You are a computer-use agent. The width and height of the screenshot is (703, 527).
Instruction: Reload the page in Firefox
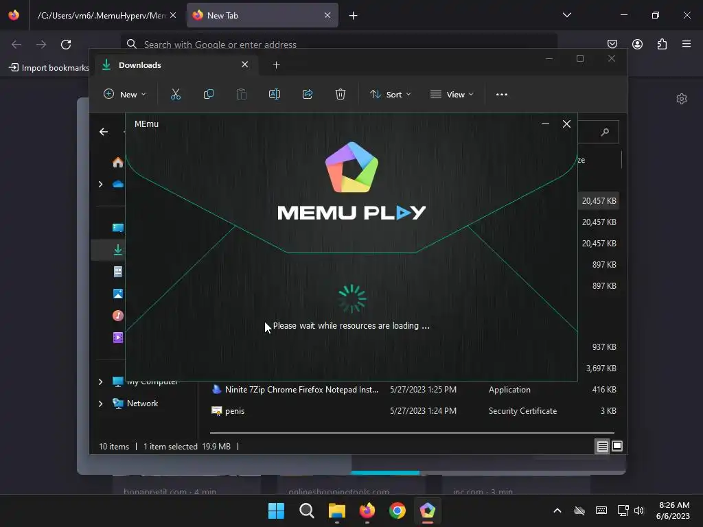[66, 45]
